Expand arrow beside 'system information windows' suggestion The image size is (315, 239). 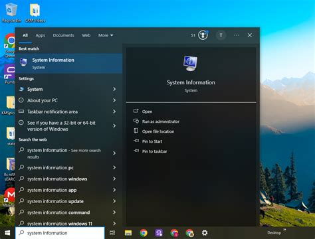coord(114,179)
